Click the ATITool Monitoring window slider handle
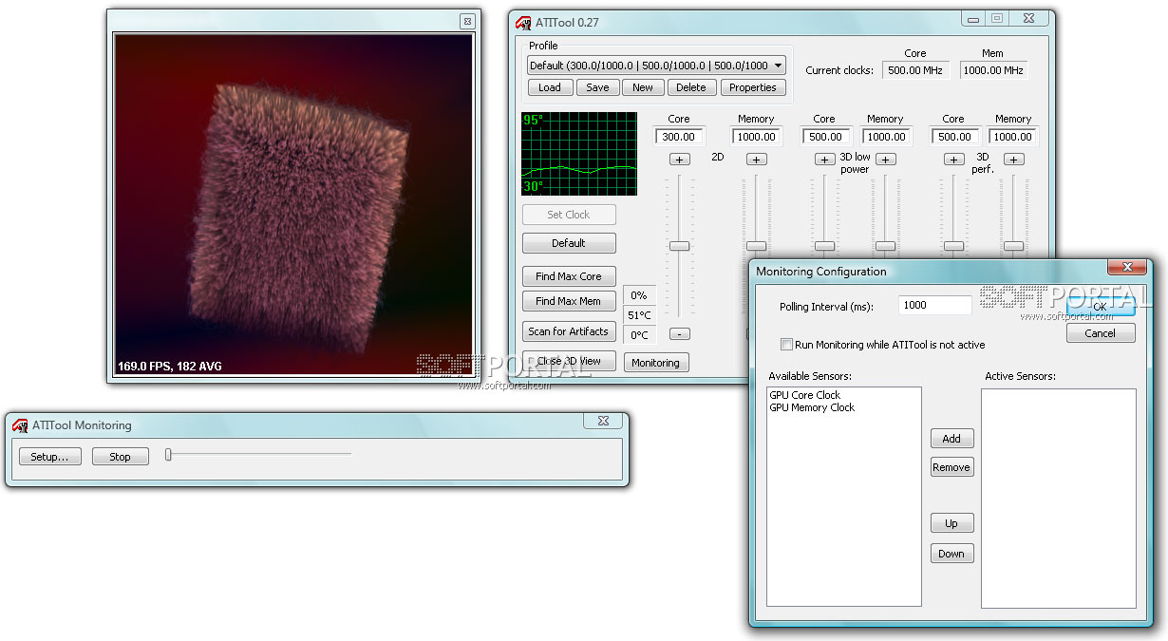The height and width of the screenshot is (641, 1168). tap(168, 455)
